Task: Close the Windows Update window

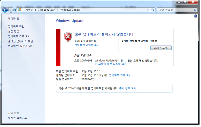Action: click(193, 2)
